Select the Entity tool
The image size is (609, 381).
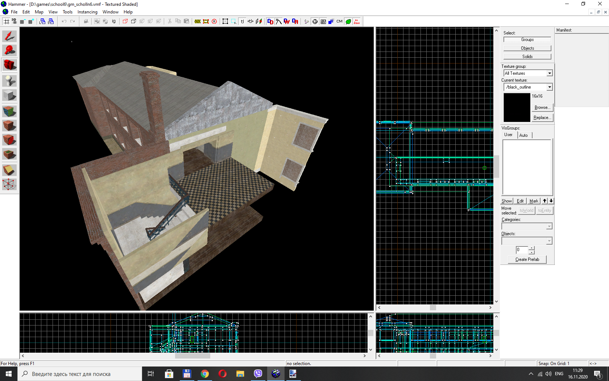(9, 81)
